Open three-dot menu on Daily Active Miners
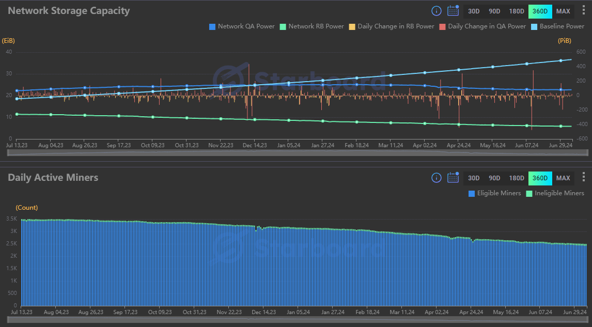This screenshot has height=327, width=592. (583, 178)
